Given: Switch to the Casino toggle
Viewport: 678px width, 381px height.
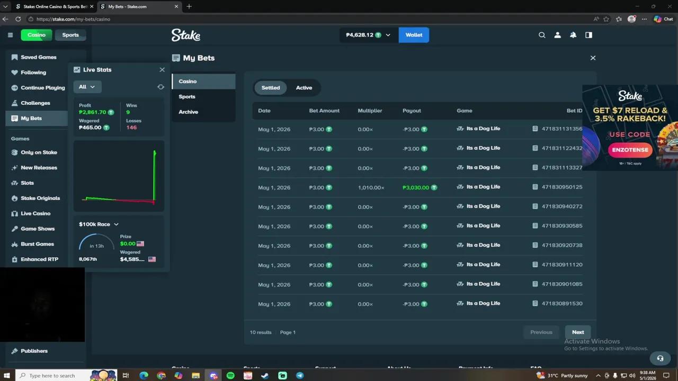Looking at the screenshot, I should point(37,35).
